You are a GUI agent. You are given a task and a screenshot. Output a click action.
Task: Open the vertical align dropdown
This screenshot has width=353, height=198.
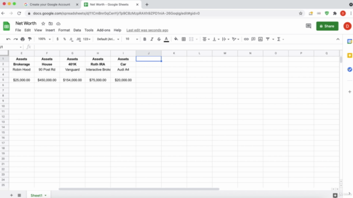coord(216,39)
